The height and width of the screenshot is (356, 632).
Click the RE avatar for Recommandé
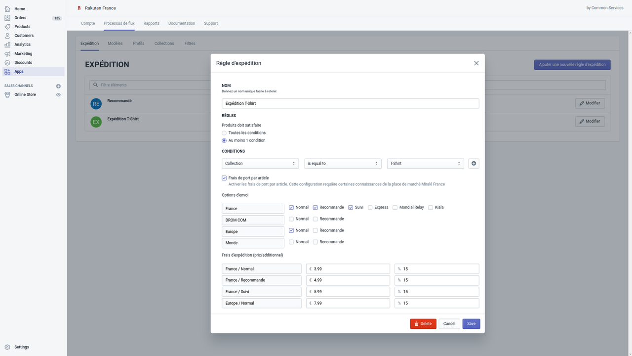96,103
